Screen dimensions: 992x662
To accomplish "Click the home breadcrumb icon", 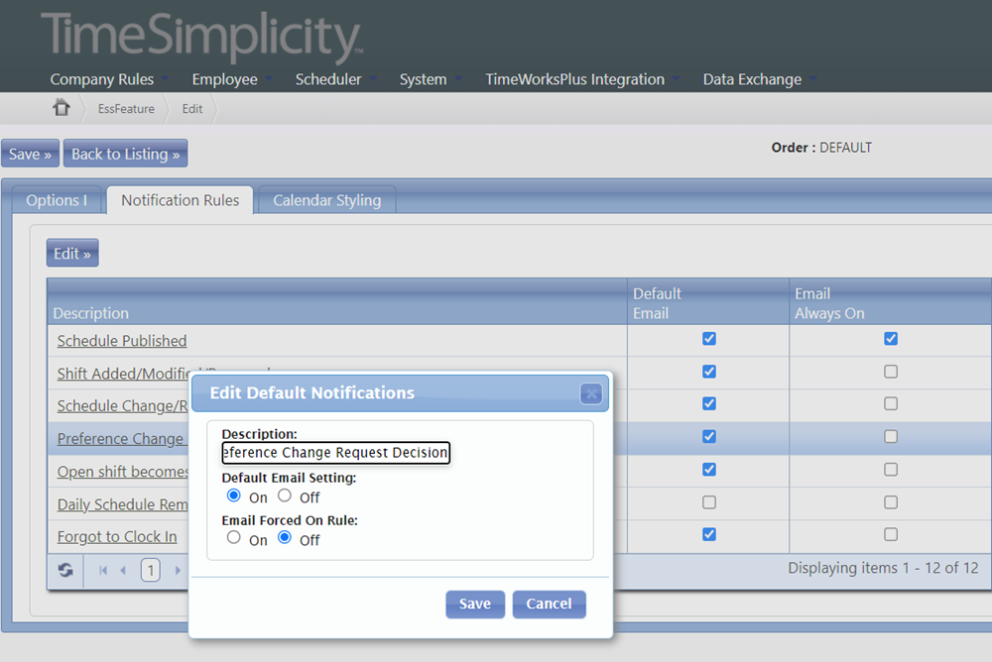I will tap(60, 108).
